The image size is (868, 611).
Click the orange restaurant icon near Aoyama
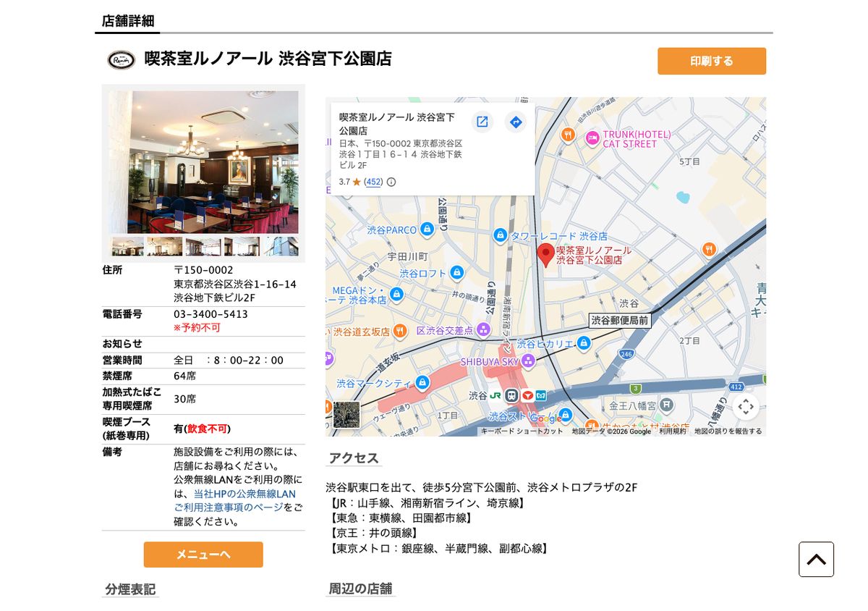(x=709, y=249)
